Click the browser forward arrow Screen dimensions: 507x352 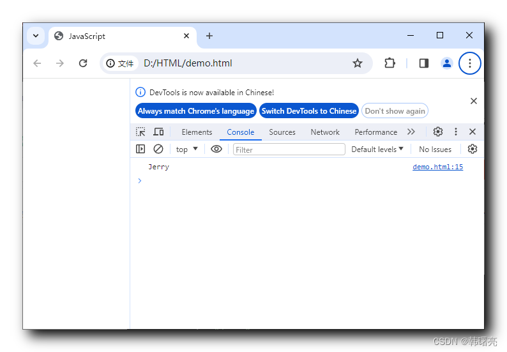60,63
